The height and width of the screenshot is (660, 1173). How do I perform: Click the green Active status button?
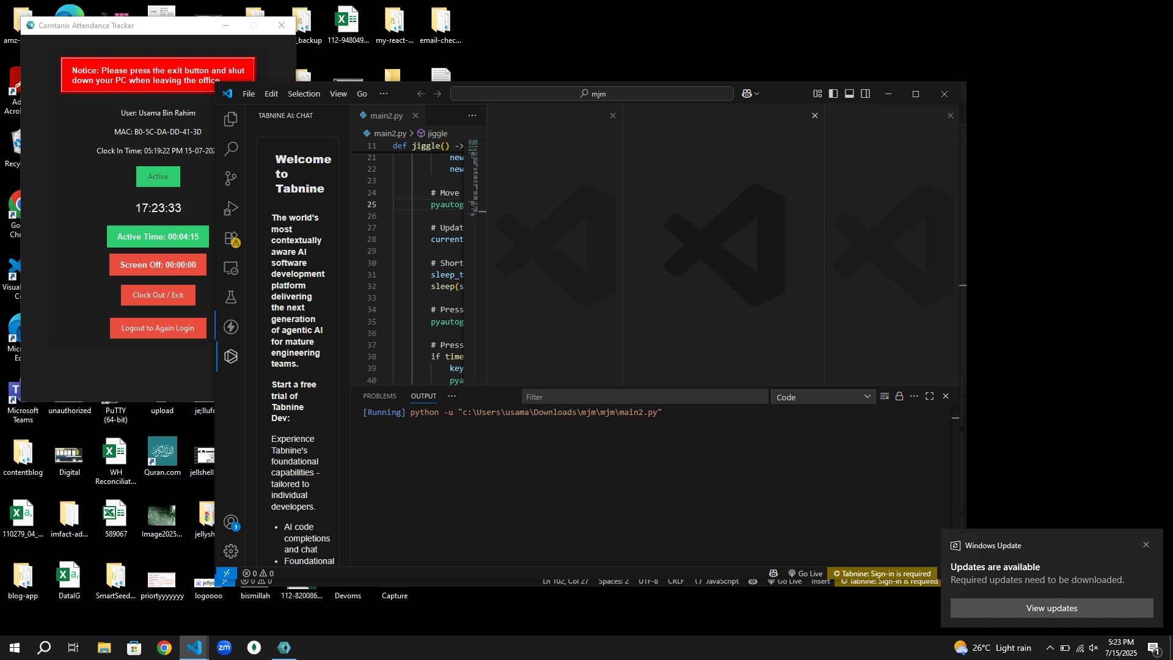coord(158,177)
